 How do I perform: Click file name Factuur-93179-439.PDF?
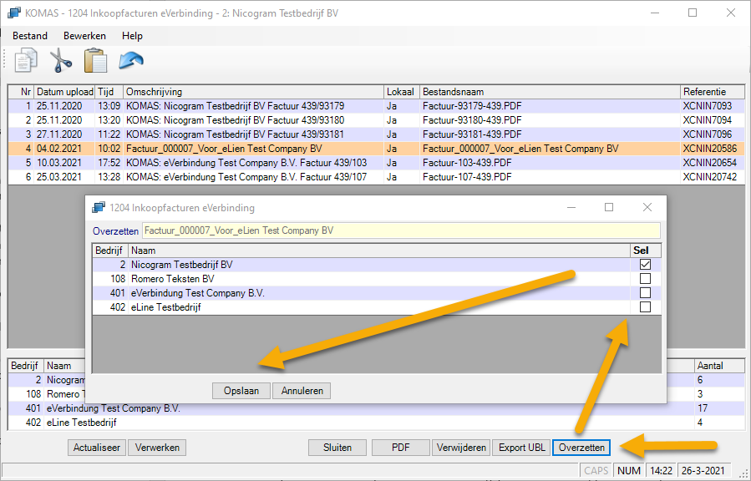tap(472, 106)
